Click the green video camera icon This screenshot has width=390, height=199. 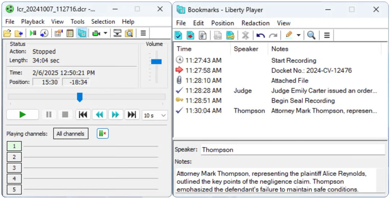96,33
